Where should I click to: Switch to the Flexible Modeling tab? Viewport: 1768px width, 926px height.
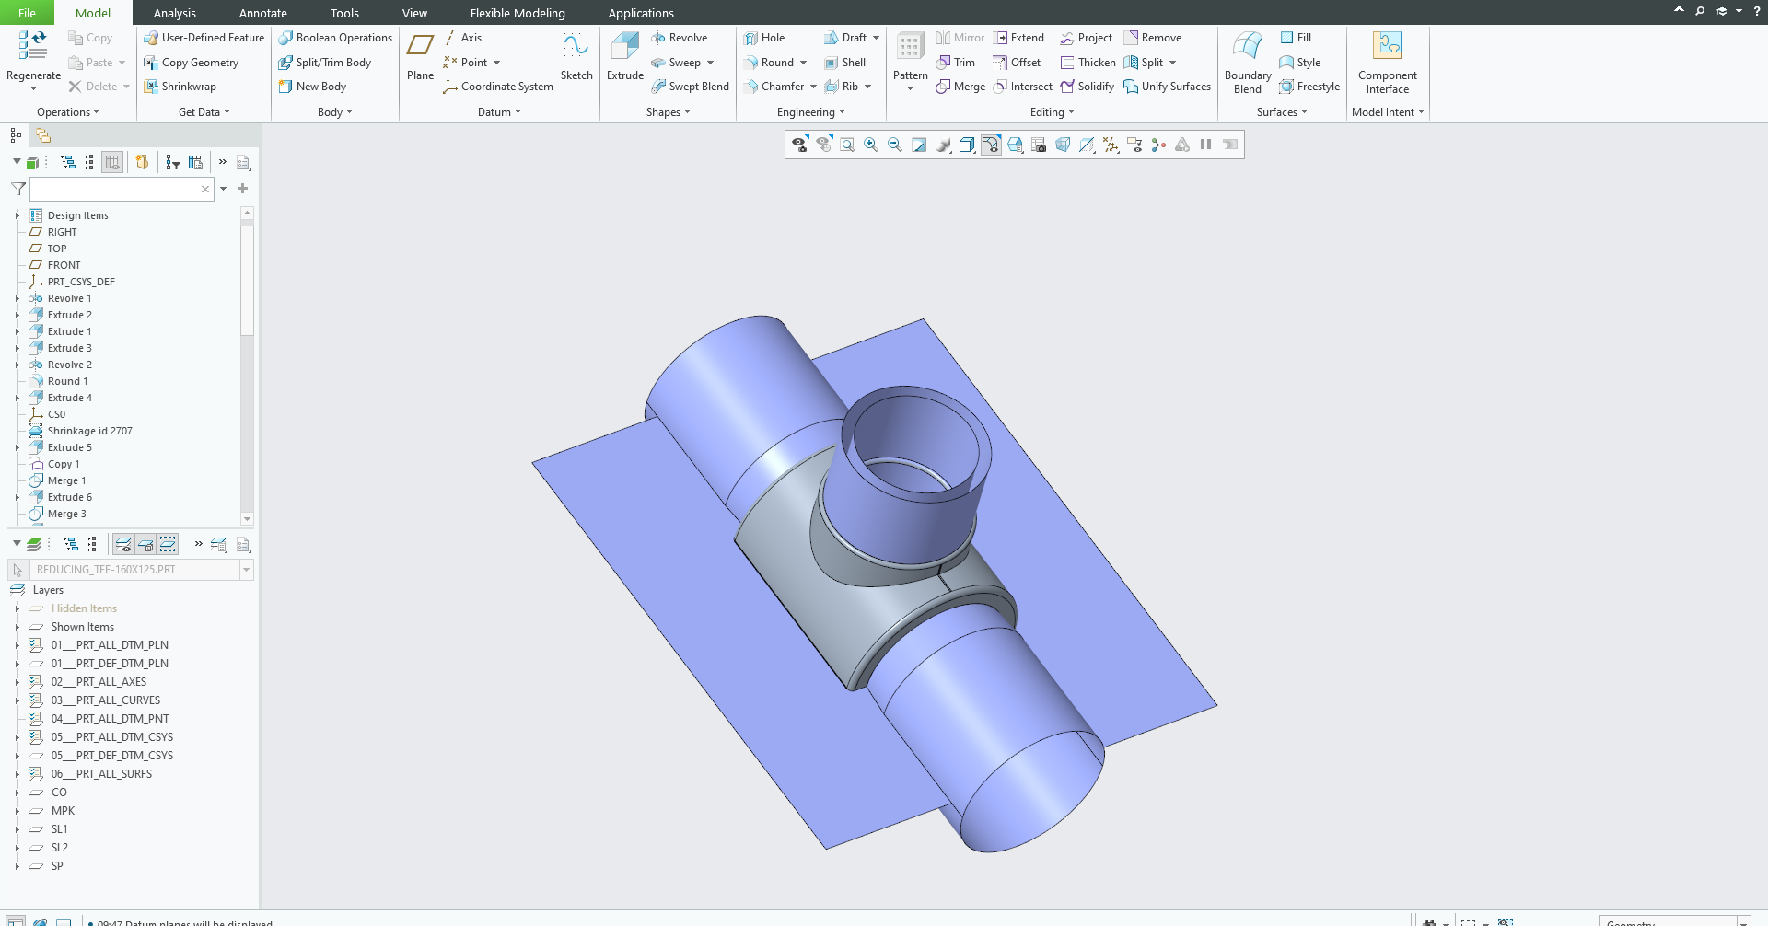pos(518,13)
